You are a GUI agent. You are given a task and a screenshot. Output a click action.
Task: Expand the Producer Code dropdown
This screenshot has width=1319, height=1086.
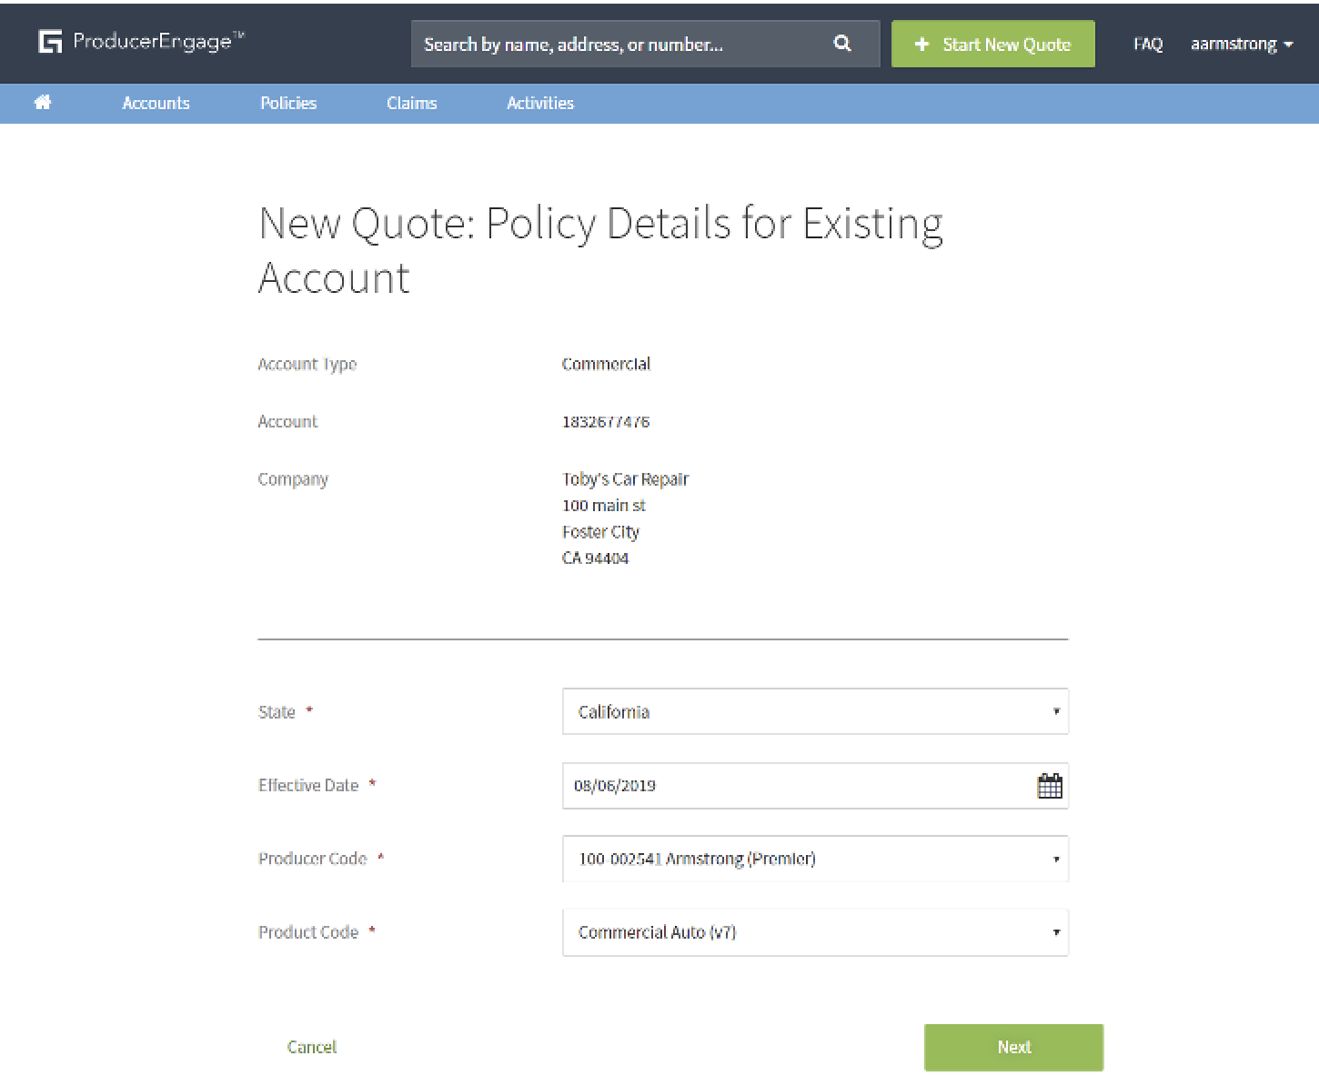point(814,859)
